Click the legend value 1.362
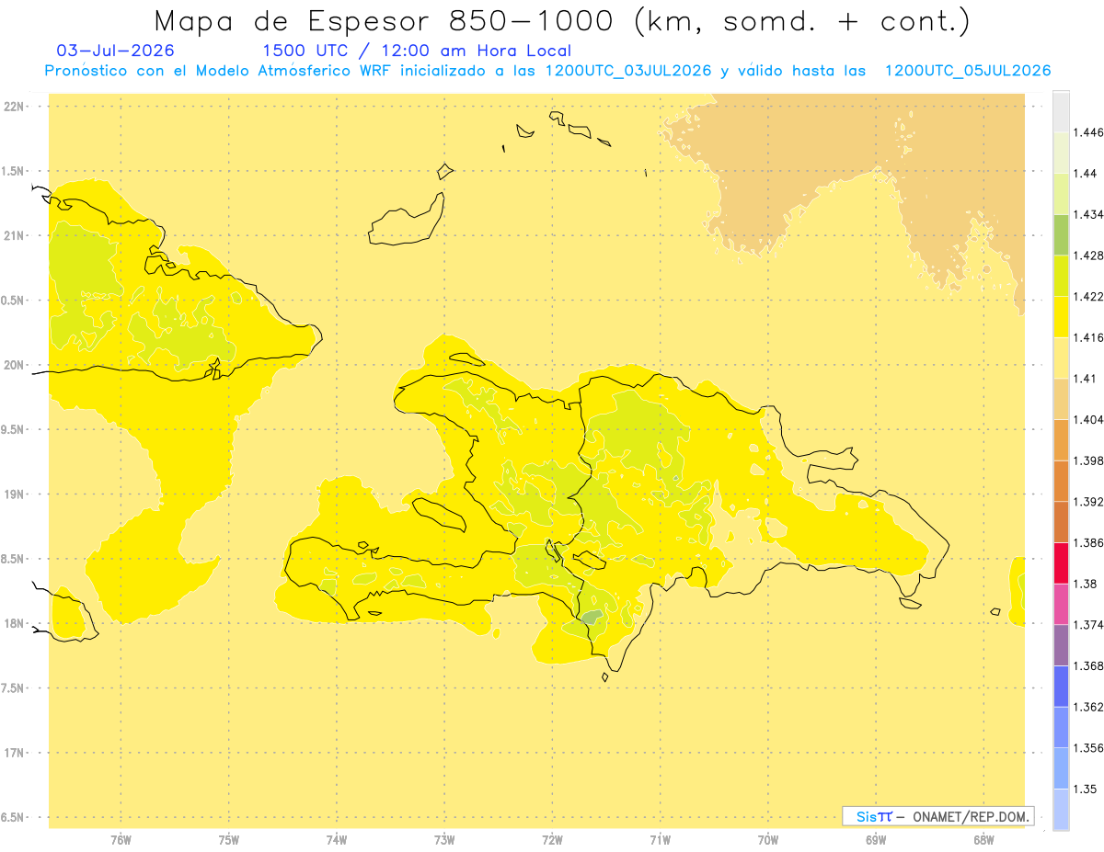The width and height of the screenshot is (1104, 852). (x=1088, y=707)
